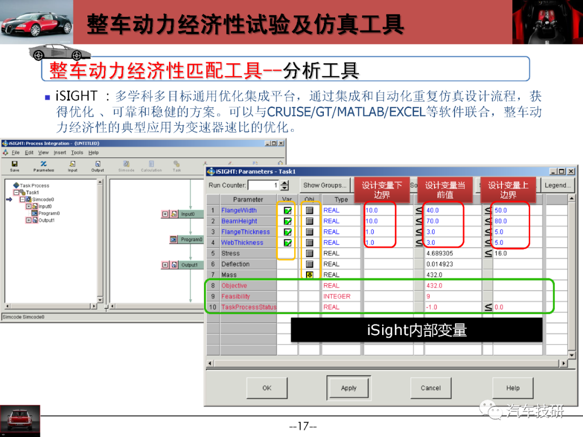Click the upper bound symbol for TaskProcessStatus

point(488,308)
